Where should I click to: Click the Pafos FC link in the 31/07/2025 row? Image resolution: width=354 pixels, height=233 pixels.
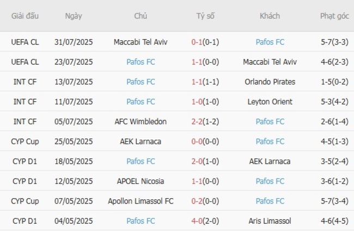point(270,42)
